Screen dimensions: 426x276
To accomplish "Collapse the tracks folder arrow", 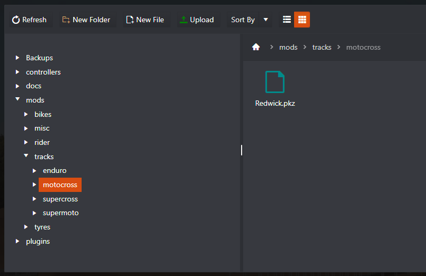I will [x=26, y=155].
